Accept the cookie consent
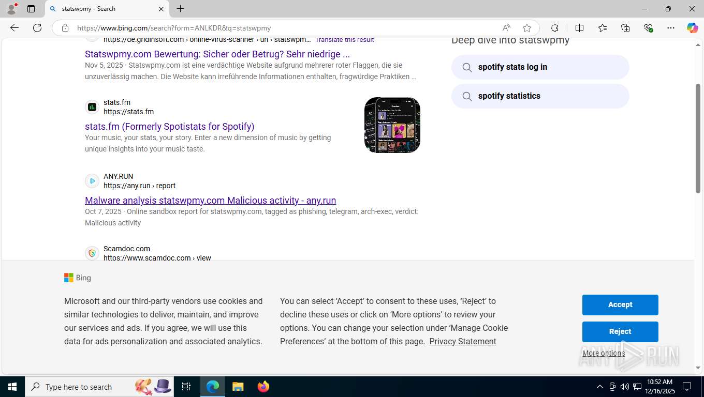The width and height of the screenshot is (704, 397). click(x=620, y=305)
